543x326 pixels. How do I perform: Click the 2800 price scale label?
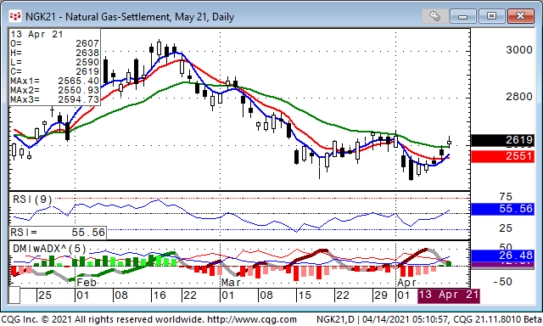[519, 97]
